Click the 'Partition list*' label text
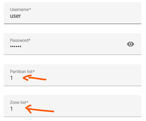Screen dimensions: 146x121 coord(22,71)
